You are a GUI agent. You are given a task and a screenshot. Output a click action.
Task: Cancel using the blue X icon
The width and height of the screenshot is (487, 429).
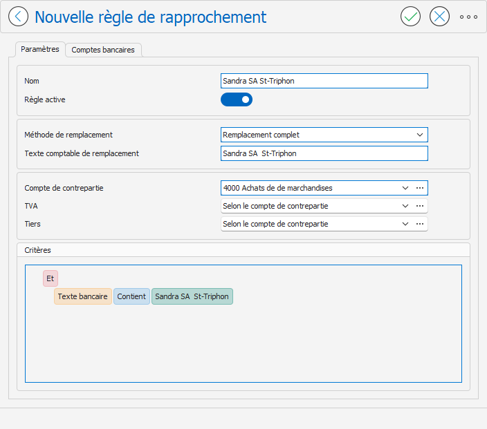click(x=439, y=17)
